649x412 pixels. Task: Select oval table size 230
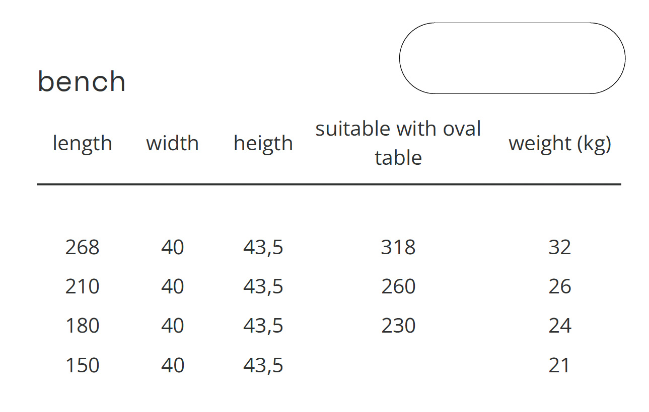(398, 326)
